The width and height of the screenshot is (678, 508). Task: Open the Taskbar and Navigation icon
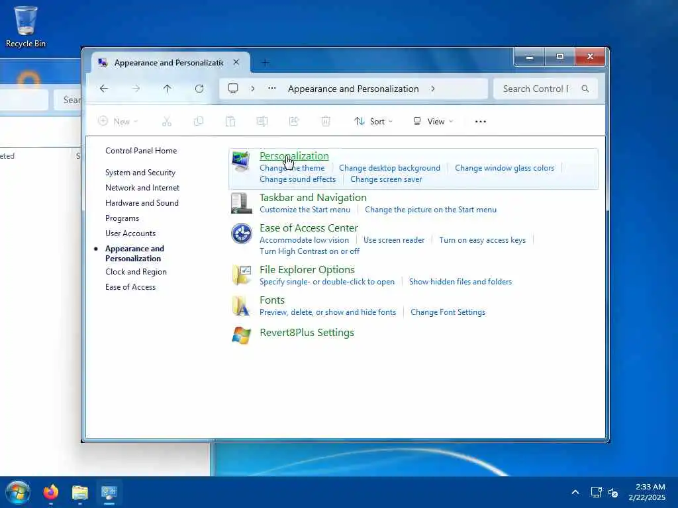241,204
